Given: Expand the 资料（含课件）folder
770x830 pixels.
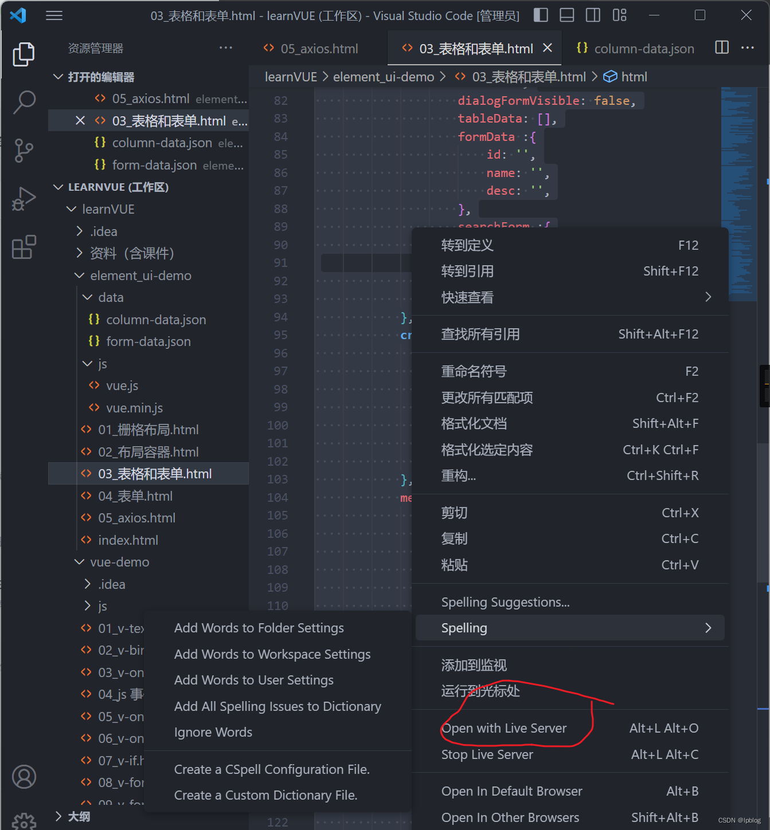Looking at the screenshot, I should (x=148, y=253).
